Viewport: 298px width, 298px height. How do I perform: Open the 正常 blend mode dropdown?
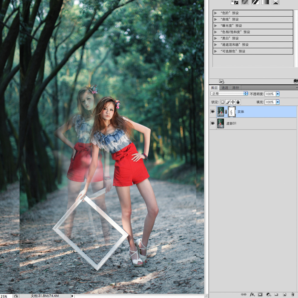click(229, 94)
